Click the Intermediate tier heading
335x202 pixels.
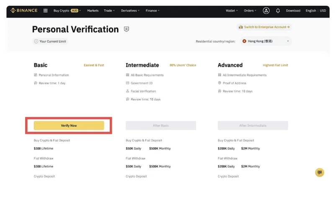pos(142,65)
